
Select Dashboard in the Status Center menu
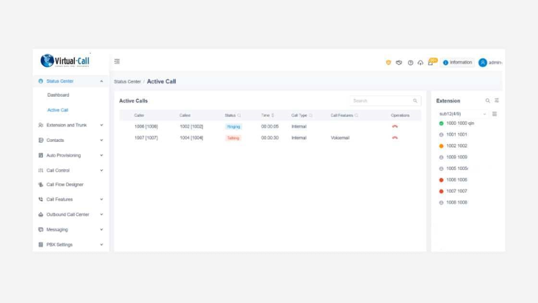pos(58,95)
